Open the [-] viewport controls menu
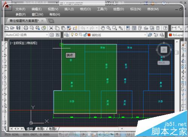Viewport: 188px width, 137px height. pyautogui.click(x=12, y=43)
